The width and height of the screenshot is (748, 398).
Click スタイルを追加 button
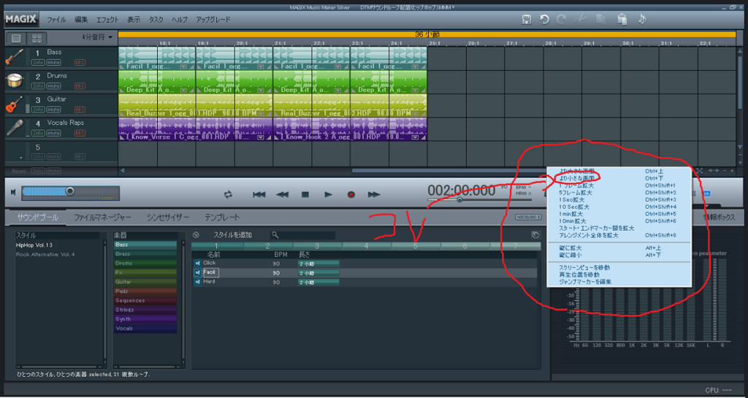(232, 235)
